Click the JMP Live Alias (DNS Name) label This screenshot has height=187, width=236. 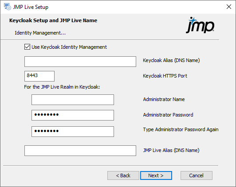coord(171,150)
